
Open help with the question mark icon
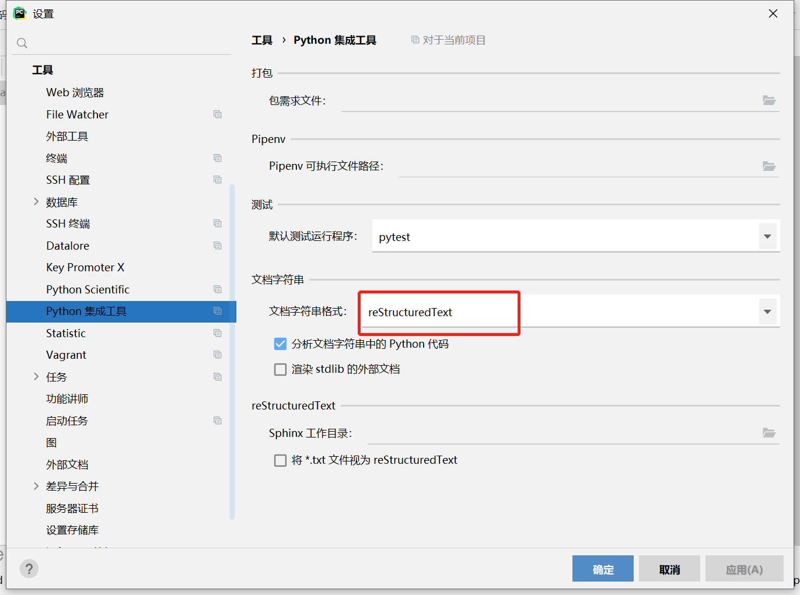coord(29,569)
